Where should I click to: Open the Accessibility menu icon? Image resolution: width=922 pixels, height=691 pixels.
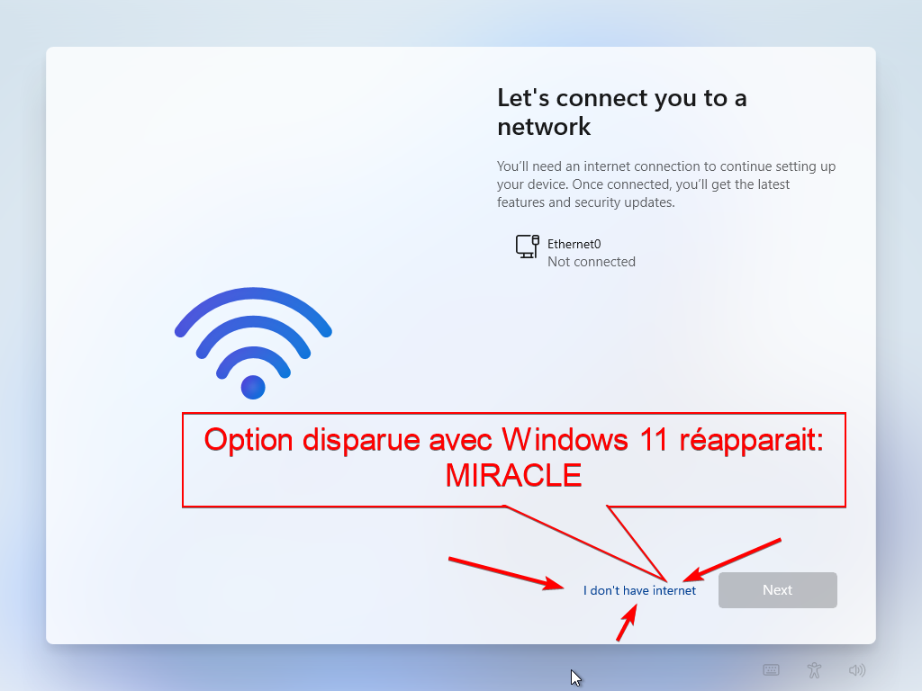click(x=814, y=669)
